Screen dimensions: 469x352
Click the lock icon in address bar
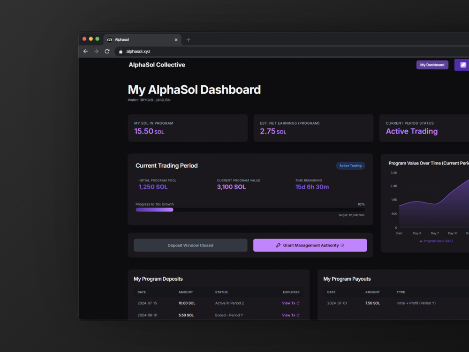pyautogui.click(x=121, y=52)
